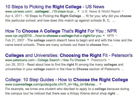The image size is (137, 99).
Task: Click 'College Search' breadcrumb in Peterson's URL
Action: (48, 60)
